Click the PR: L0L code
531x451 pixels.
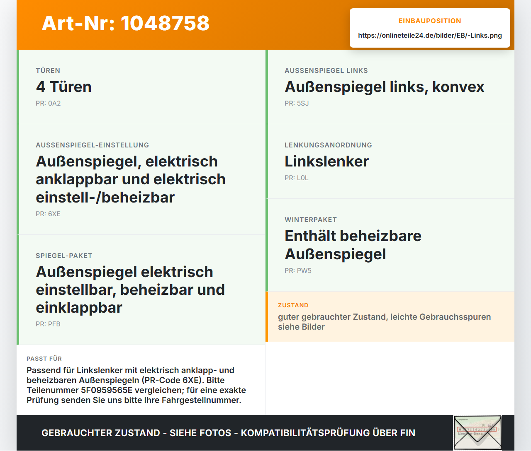297,178
